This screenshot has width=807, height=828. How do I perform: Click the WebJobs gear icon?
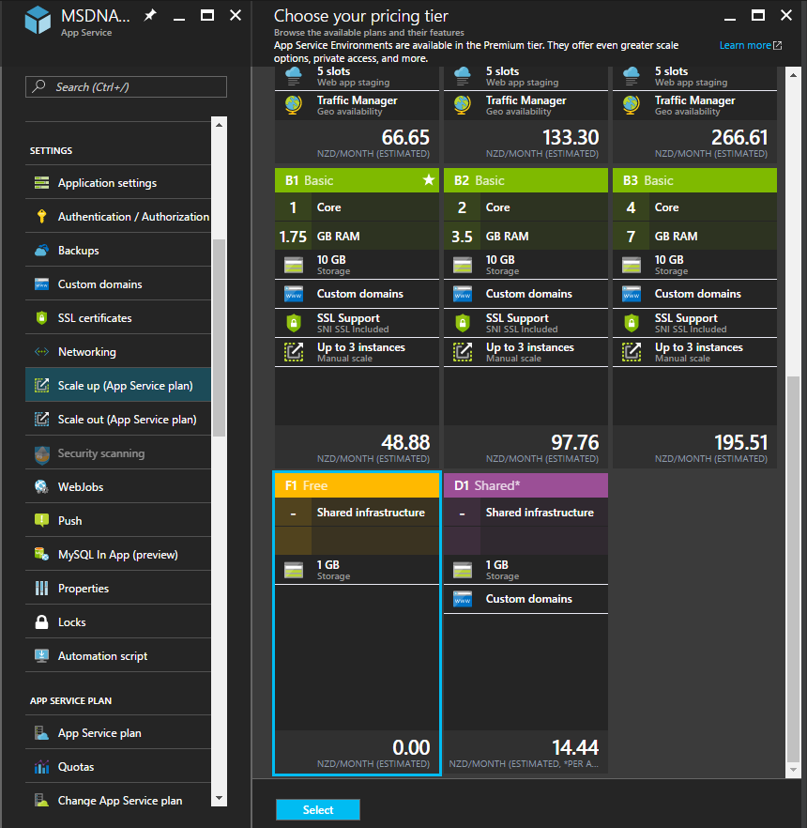coord(41,487)
